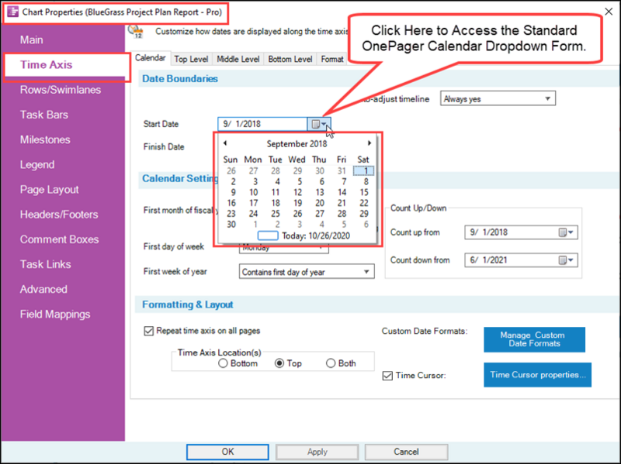Select Both time axis locations
Viewport: 621px width, 464px height.
point(331,363)
